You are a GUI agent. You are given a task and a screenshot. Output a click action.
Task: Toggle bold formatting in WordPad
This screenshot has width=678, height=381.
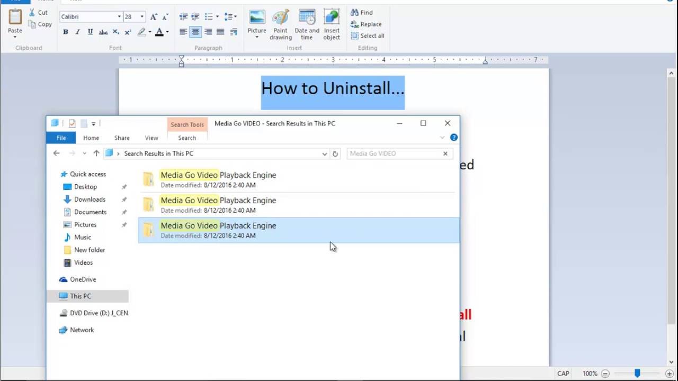click(x=65, y=32)
